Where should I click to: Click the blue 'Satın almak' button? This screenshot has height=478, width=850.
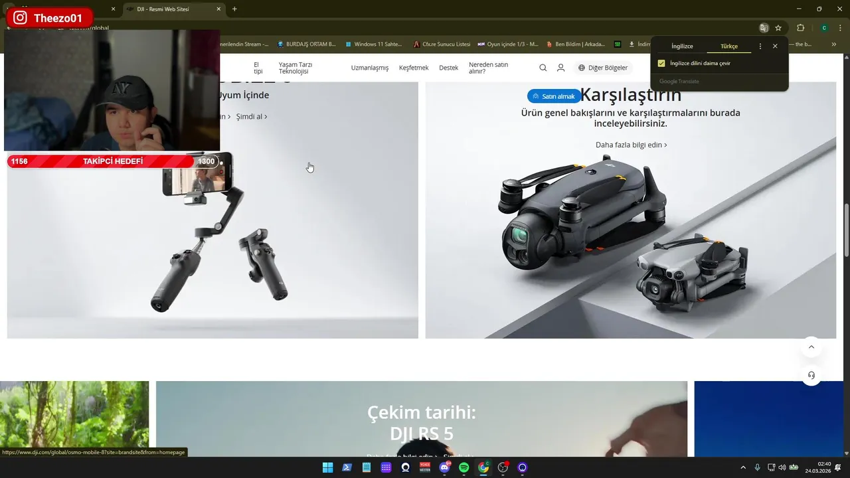point(554,96)
